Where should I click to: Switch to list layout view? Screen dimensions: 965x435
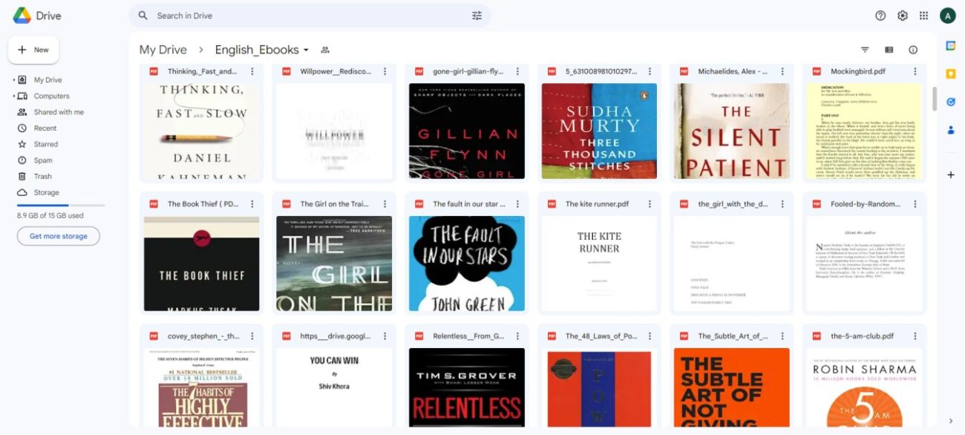click(x=889, y=50)
